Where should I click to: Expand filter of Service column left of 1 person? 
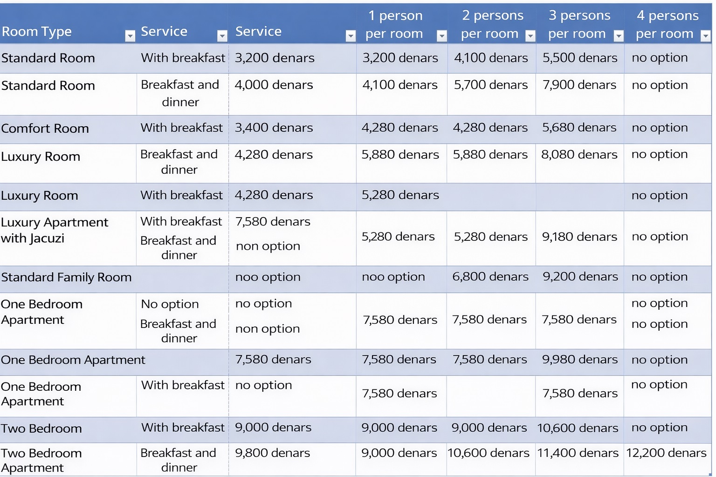[351, 36]
